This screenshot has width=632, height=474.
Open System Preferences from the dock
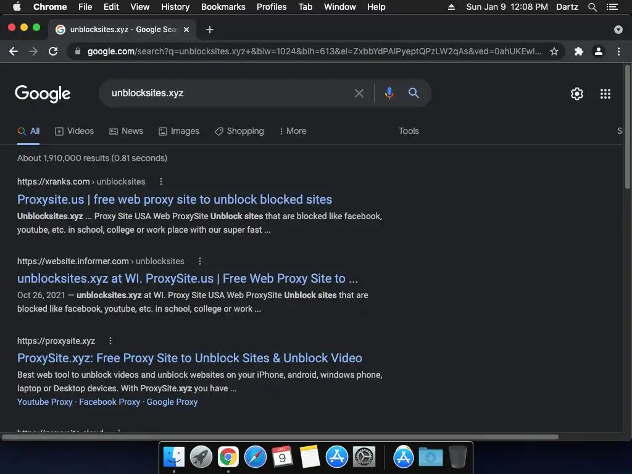(364, 457)
